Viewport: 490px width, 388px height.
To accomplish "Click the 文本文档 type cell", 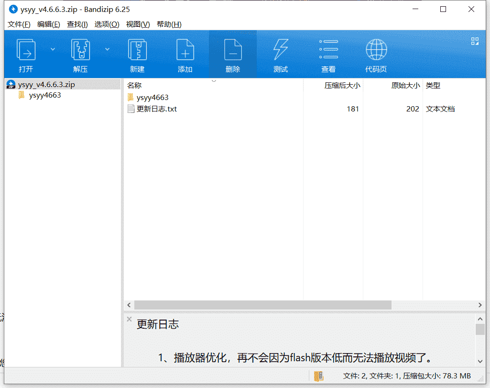I will [x=440, y=109].
